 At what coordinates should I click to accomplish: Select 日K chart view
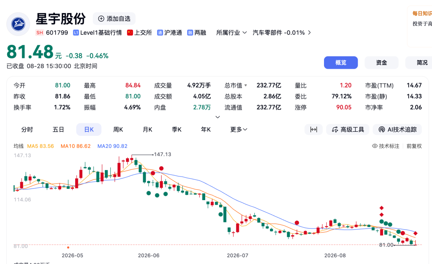coord(89,129)
